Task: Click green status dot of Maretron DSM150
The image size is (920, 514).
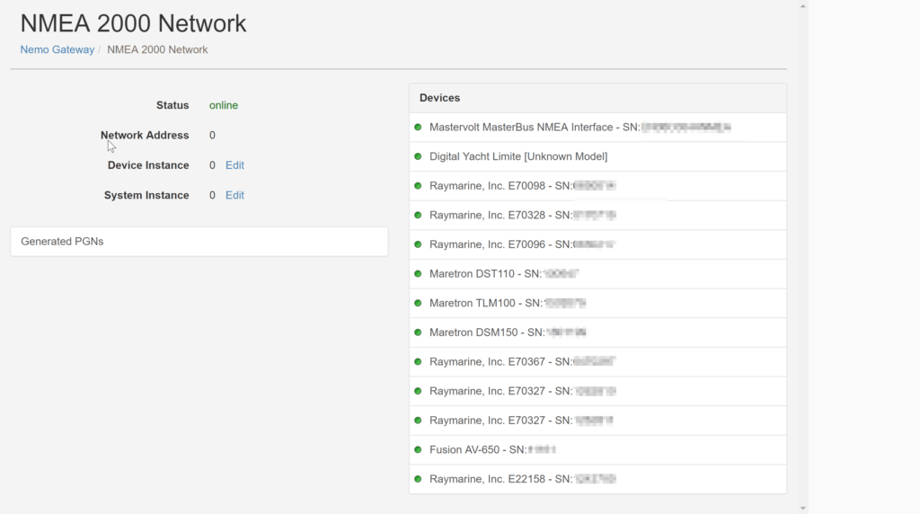Action: [418, 332]
